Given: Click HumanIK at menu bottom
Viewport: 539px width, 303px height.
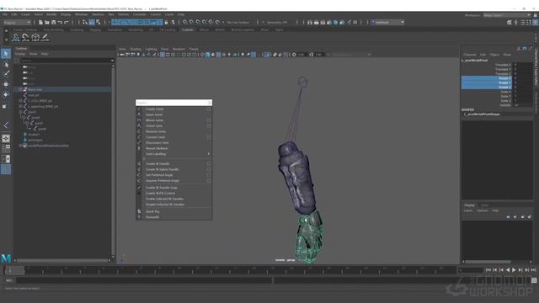Looking at the screenshot, I should 152,217.
